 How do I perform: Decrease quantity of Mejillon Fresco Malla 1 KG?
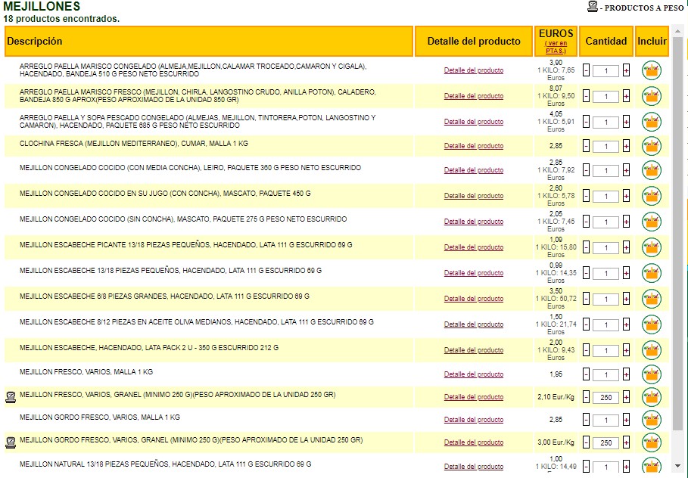tap(587, 375)
